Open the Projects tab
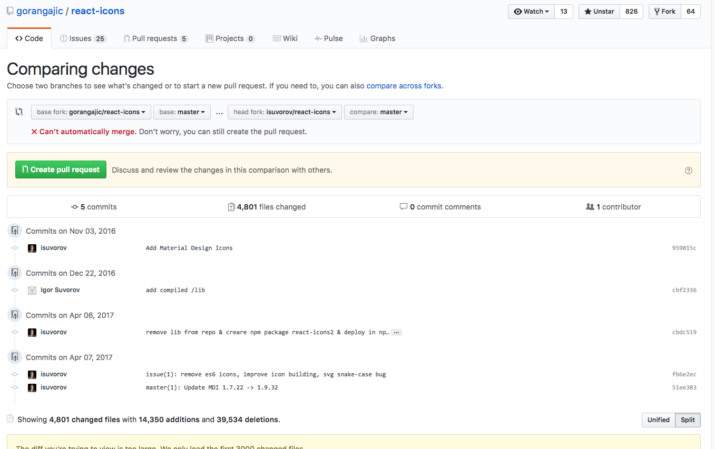The width and height of the screenshot is (715, 449). point(230,38)
